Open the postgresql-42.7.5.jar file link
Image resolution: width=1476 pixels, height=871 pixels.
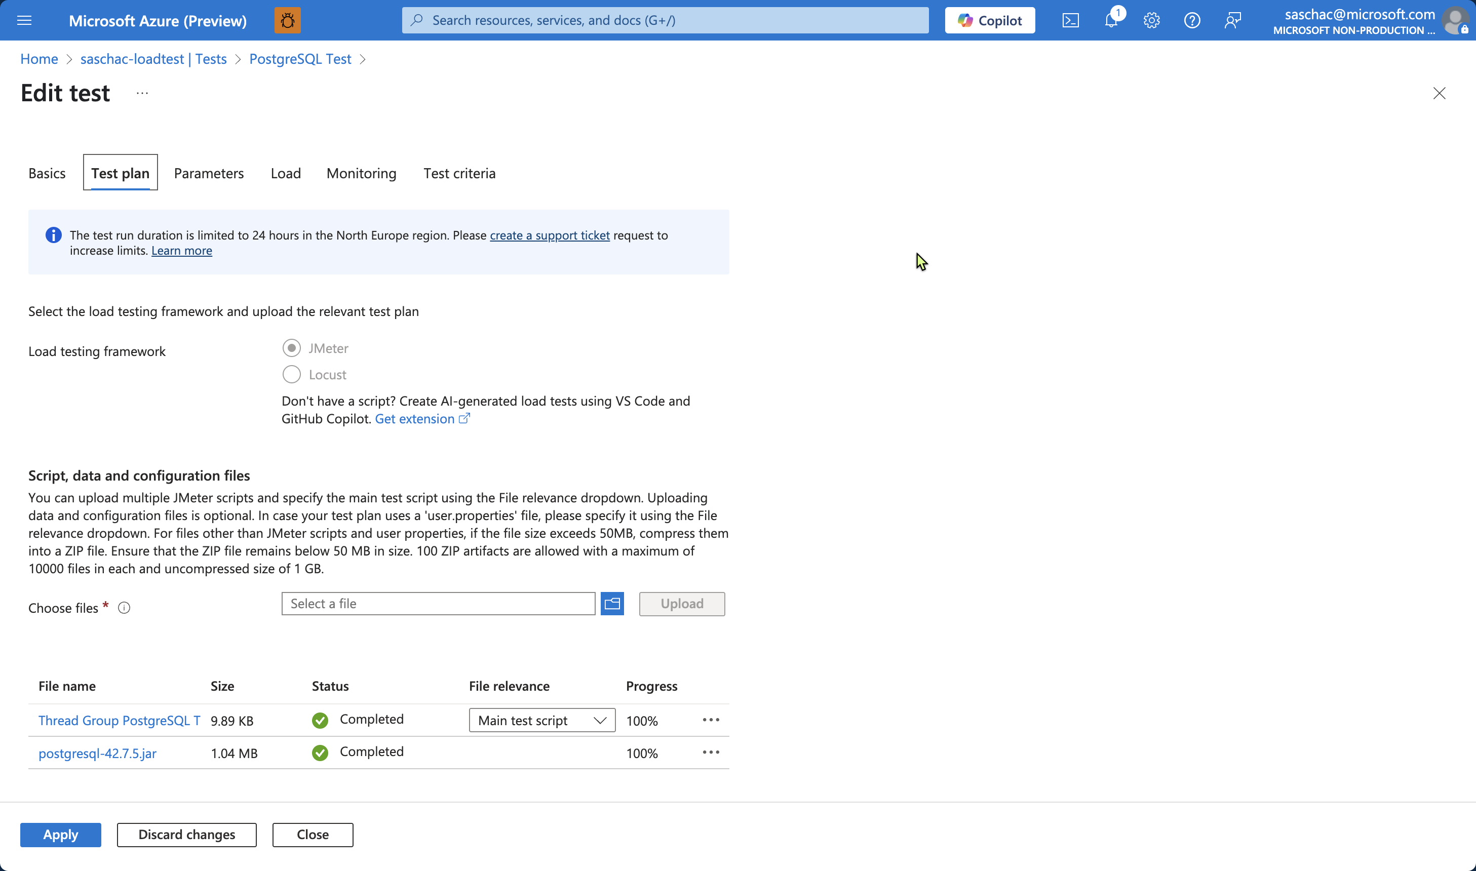pyautogui.click(x=97, y=753)
